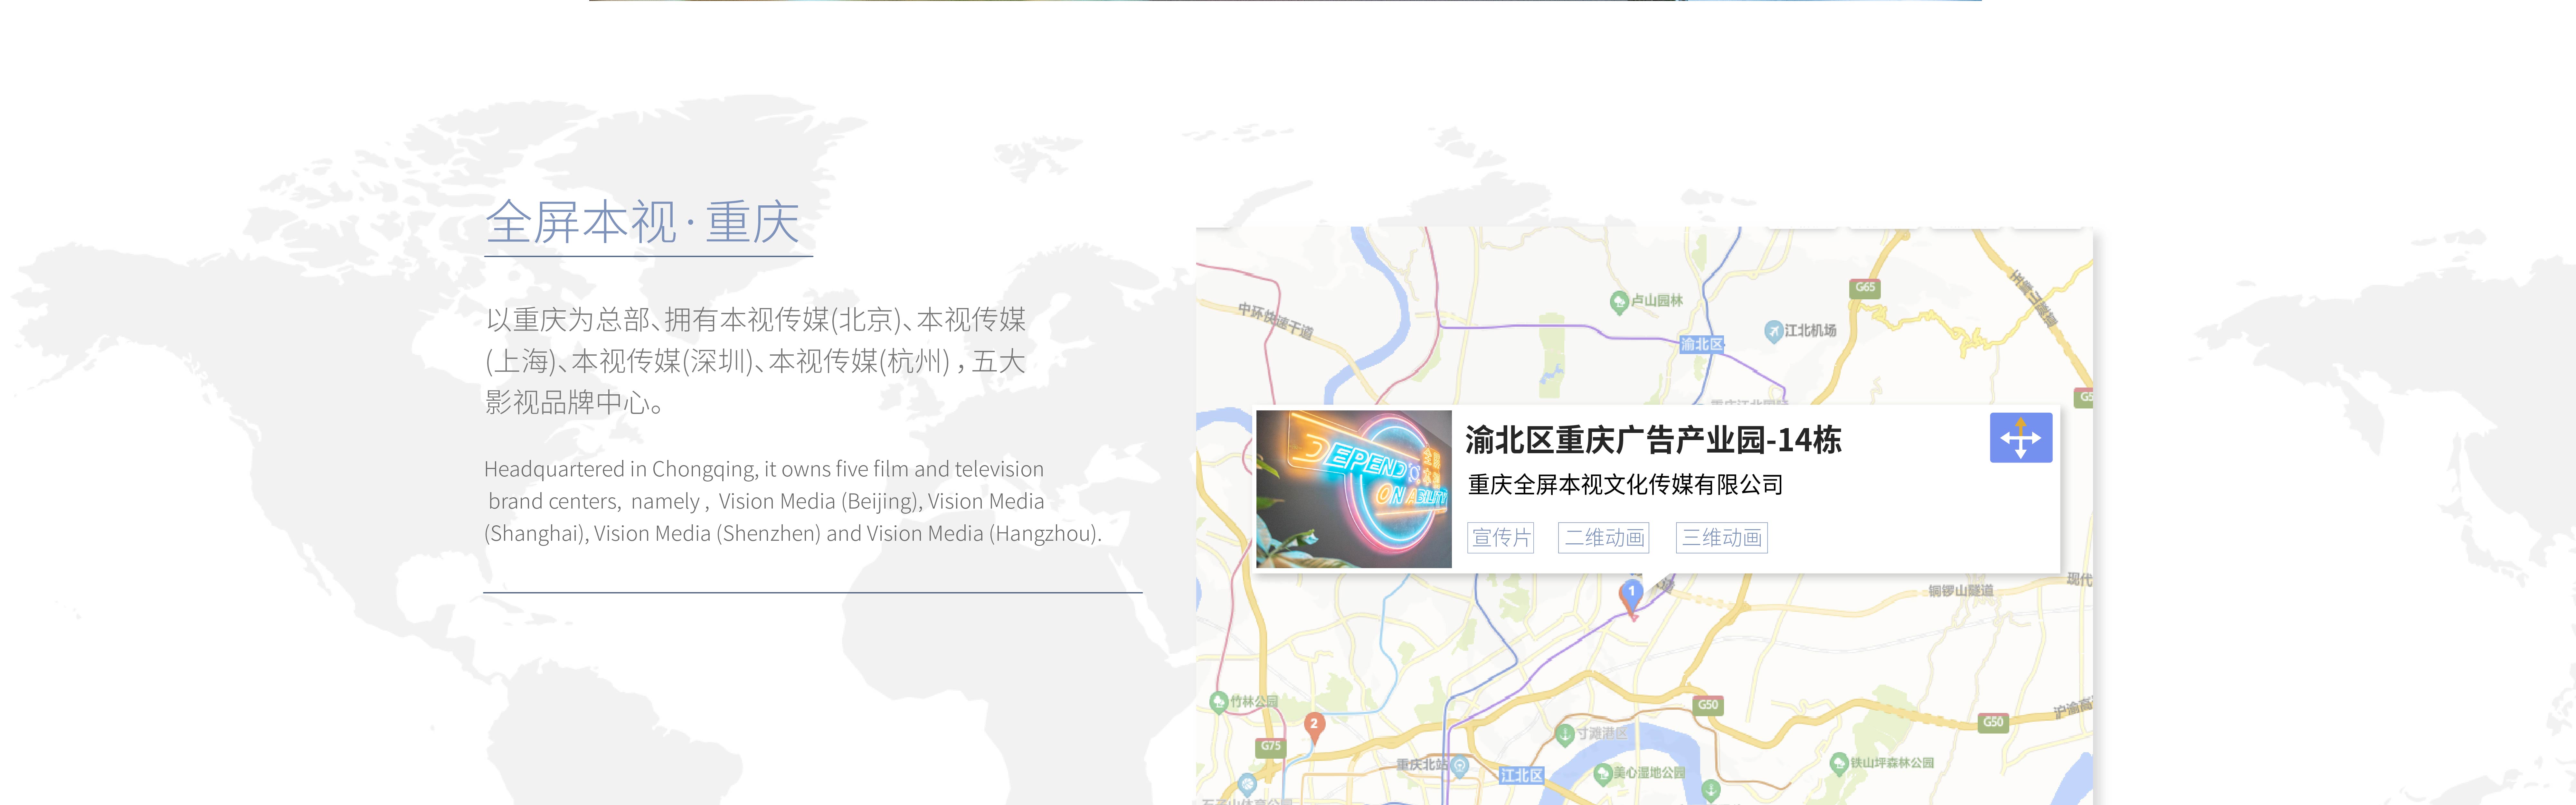
Task: Click the Chinese paragraph starting 以重庆为总部
Action: tap(756, 361)
